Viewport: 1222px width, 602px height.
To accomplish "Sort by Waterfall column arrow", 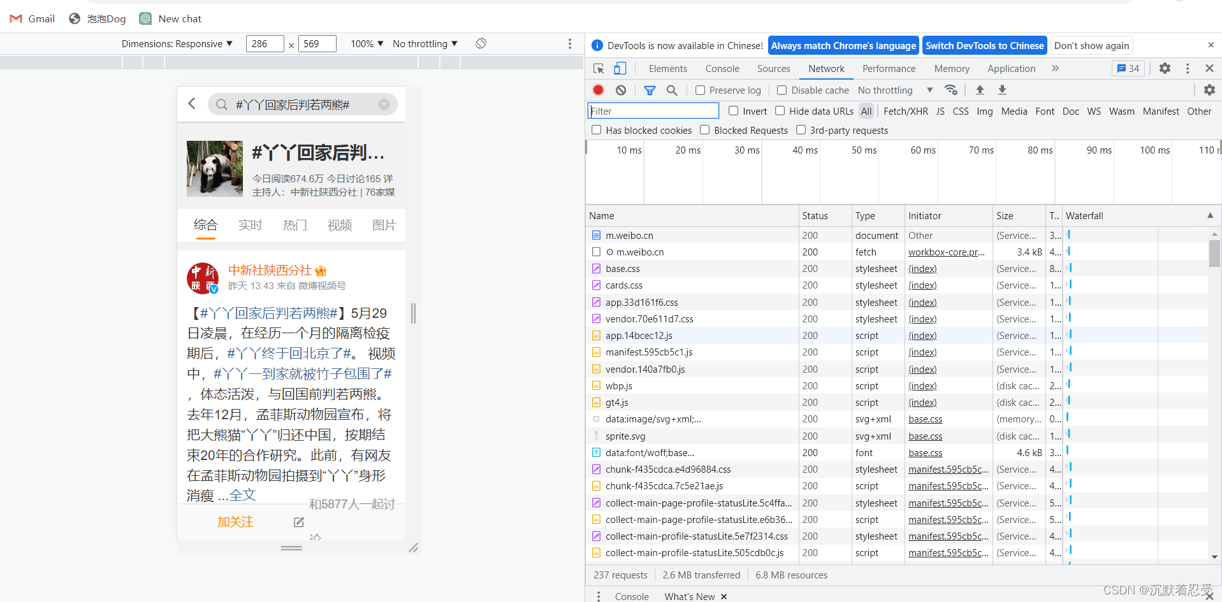I will [1210, 215].
